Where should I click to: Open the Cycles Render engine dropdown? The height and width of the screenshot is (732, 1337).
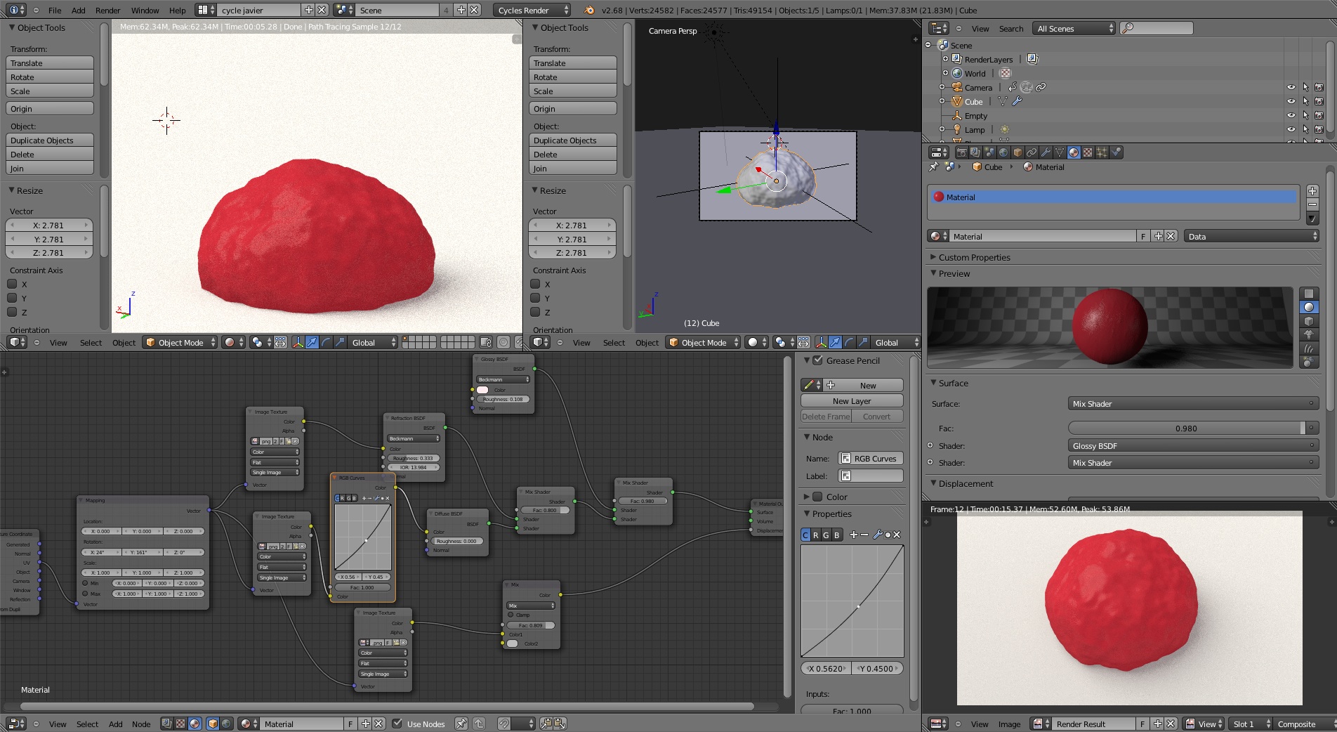point(532,11)
